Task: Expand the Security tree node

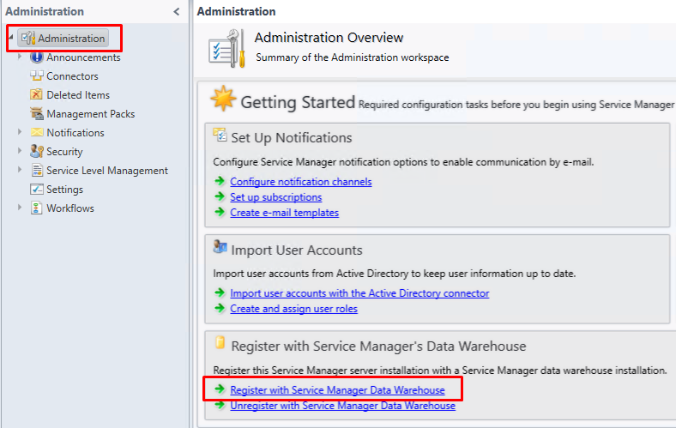Action: 20,150
